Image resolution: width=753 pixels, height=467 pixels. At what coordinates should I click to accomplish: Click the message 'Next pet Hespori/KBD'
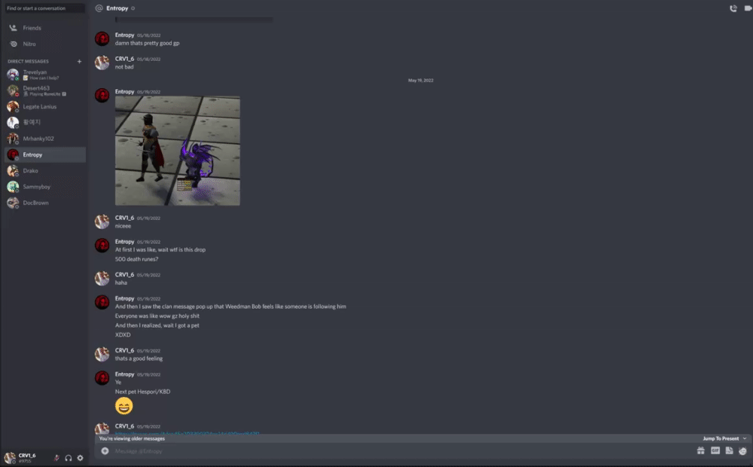(142, 392)
